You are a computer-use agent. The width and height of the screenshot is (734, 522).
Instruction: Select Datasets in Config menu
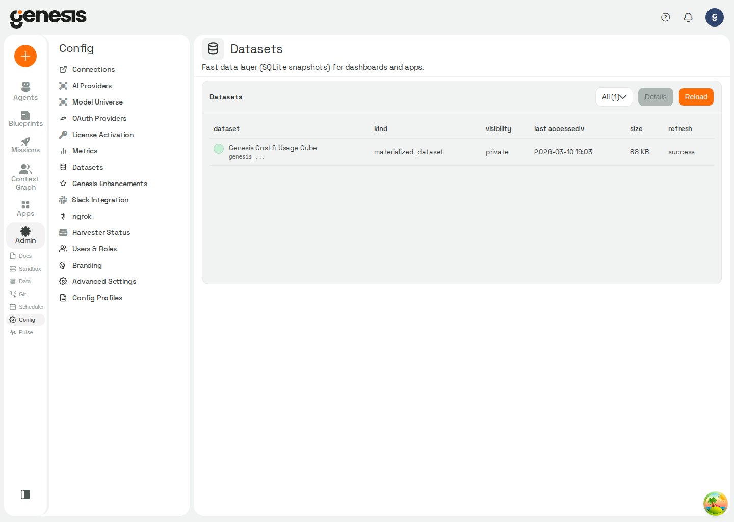coord(81,167)
